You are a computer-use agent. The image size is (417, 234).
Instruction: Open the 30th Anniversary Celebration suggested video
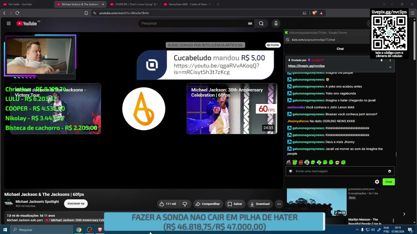tap(232, 109)
